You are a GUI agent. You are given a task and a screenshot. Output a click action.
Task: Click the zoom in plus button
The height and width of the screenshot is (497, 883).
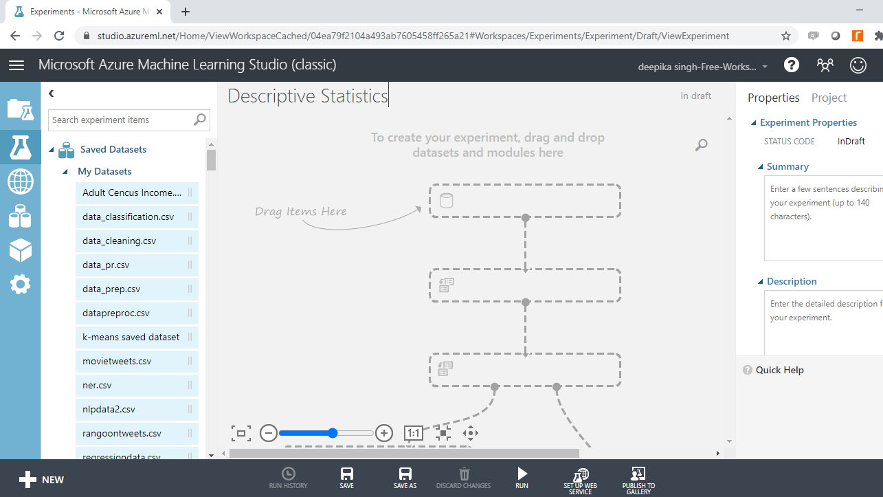click(x=384, y=433)
